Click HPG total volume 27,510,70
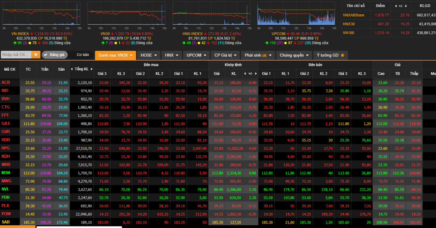Viewport: 436px width, 228px height. coord(84,148)
